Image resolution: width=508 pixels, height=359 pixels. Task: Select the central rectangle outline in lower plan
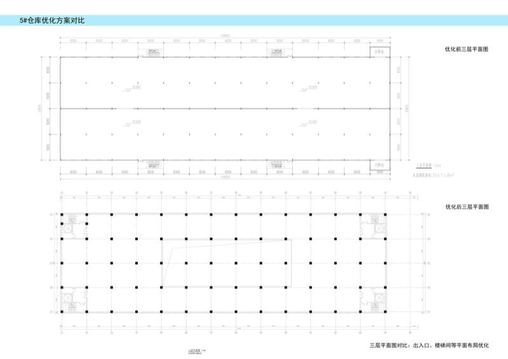tap(227, 240)
